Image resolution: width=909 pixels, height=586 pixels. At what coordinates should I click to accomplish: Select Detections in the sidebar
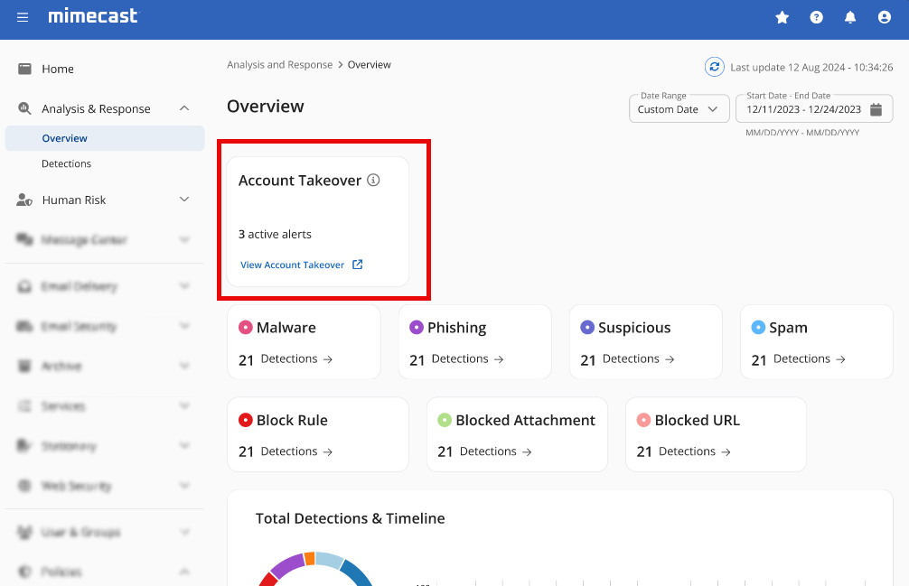pos(66,163)
